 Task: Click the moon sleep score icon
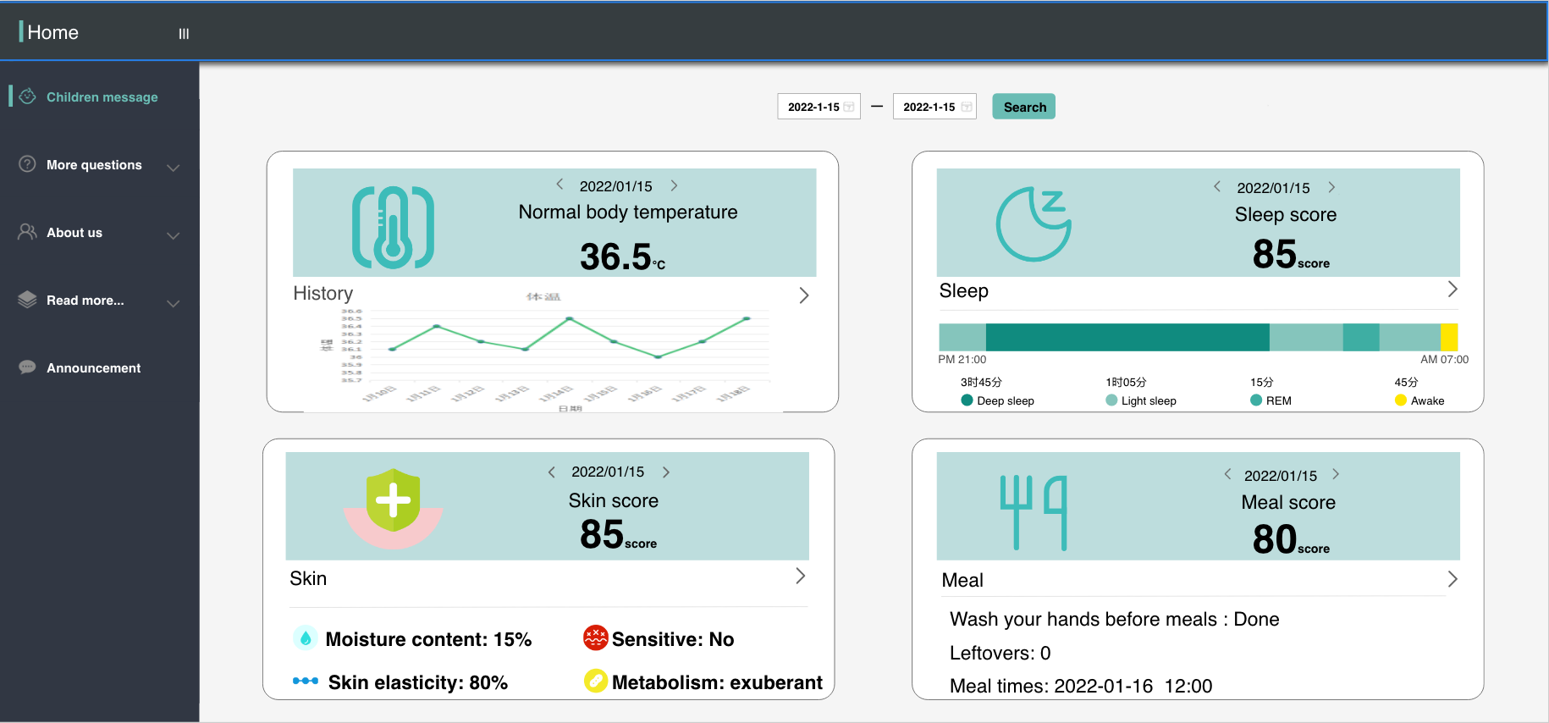click(x=1034, y=224)
